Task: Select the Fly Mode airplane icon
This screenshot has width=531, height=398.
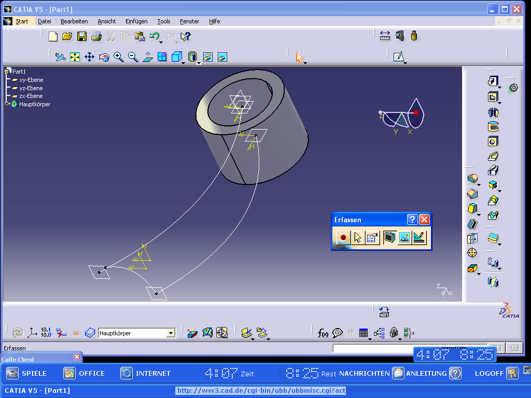Action: coord(61,57)
